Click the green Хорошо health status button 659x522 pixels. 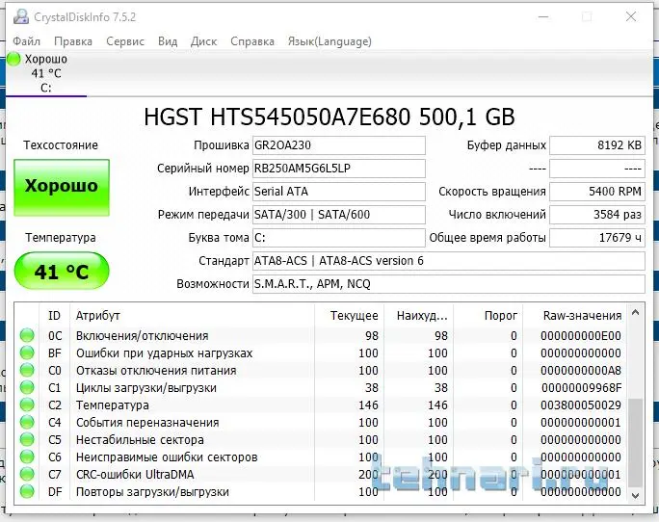tap(62, 188)
